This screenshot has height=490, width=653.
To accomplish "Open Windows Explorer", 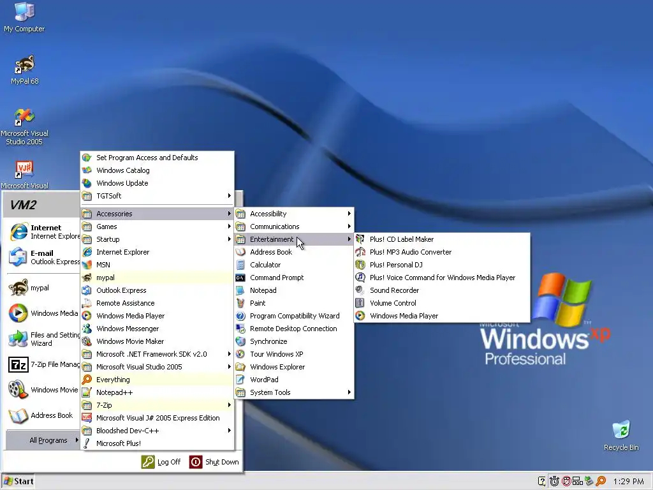I will pos(294,367).
